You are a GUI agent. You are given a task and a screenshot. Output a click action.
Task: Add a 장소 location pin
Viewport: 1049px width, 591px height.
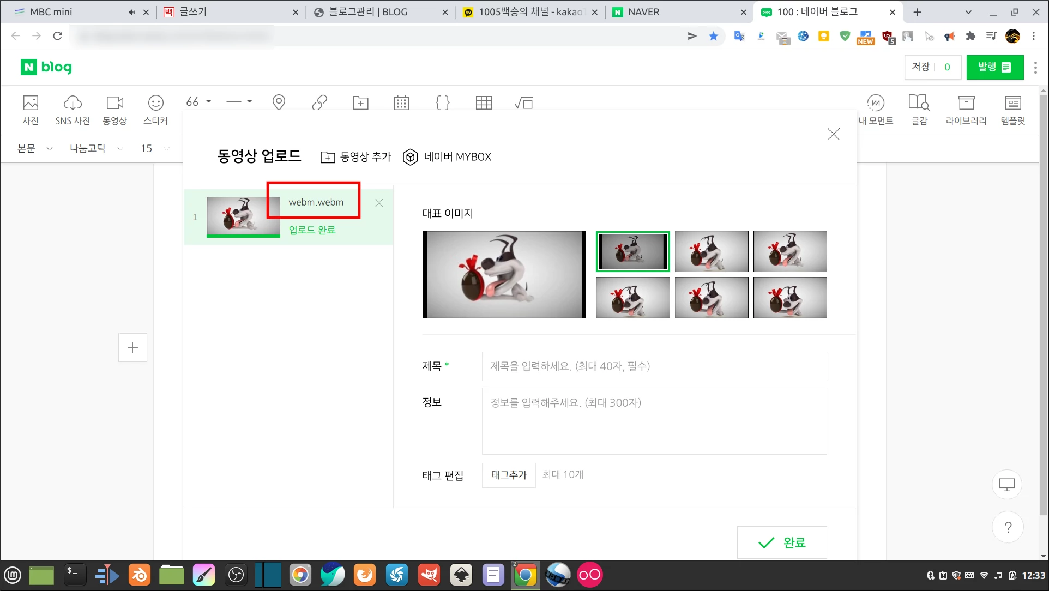coord(279,102)
